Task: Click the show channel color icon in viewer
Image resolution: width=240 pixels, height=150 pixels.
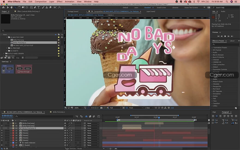Action: click(x=108, y=108)
